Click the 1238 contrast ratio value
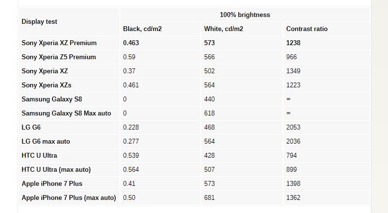The image size is (388, 213). (x=293, y=43)
